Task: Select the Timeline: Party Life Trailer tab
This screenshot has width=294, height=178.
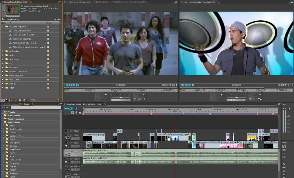Action: tap(84, 104)
